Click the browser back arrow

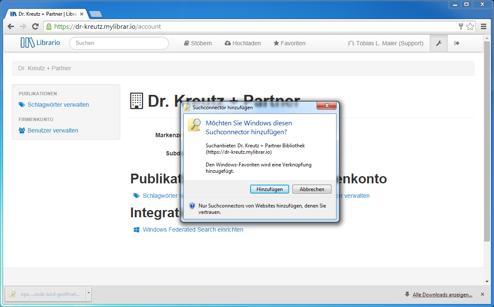(11, 27)
